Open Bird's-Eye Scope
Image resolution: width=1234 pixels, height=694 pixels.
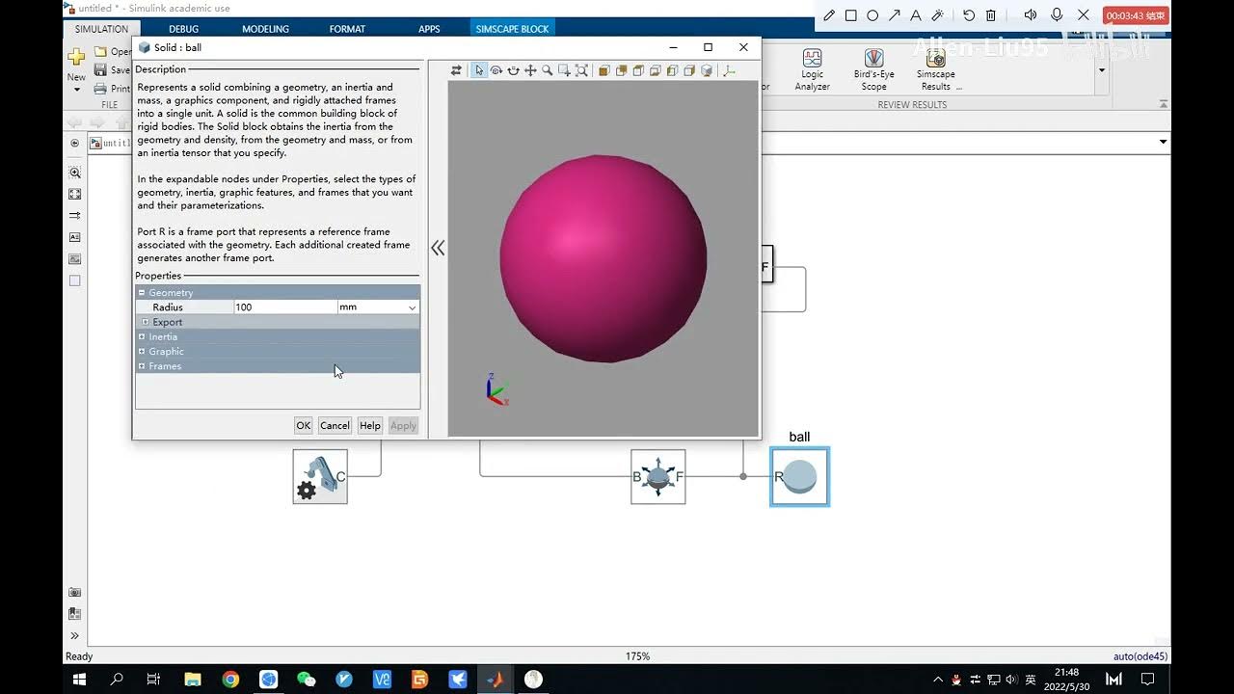(x=873, y=70)
